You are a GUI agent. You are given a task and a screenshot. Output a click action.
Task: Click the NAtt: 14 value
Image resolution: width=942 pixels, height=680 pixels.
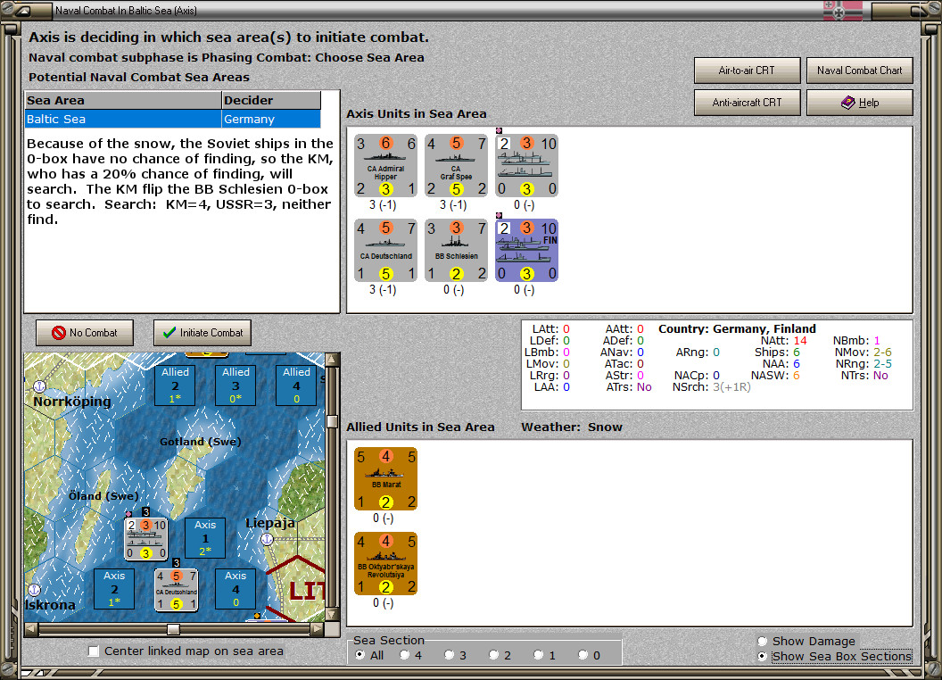[801, 340]
